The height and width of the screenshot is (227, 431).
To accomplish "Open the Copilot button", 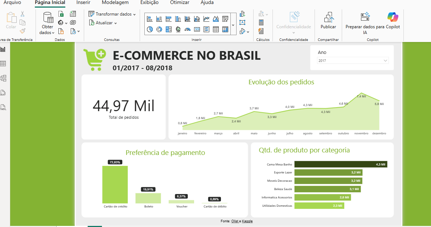I will point(393,21).
